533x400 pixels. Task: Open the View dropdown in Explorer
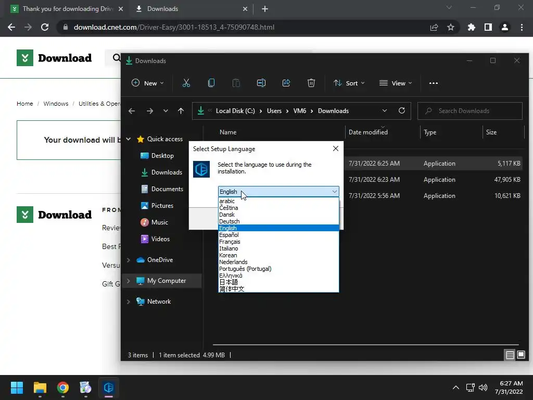pyautogui.click(x=396, y=83)
